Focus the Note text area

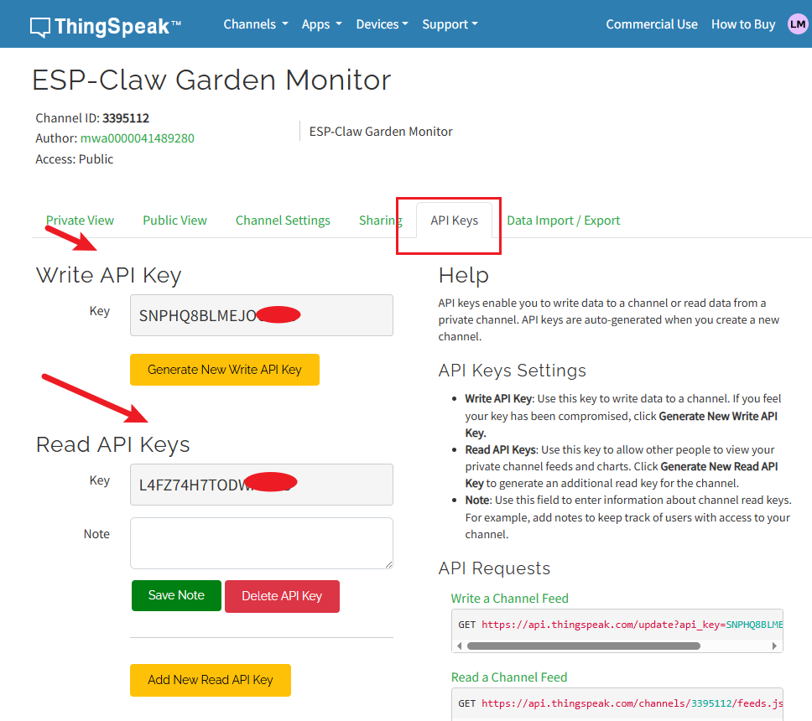click(x=262, y=543)
